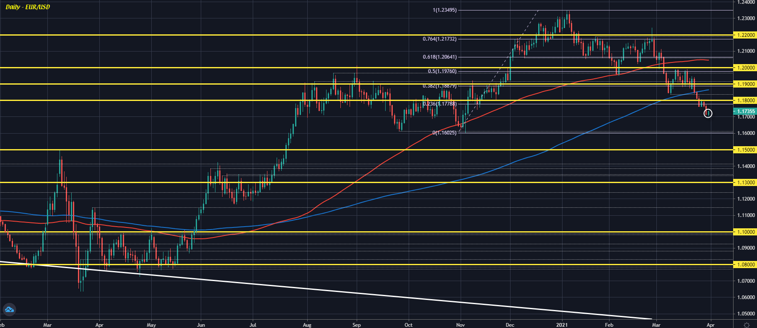Click the 1.05000 price axis value
Viewport: 757px width, 328px height.
click(746, 314)
